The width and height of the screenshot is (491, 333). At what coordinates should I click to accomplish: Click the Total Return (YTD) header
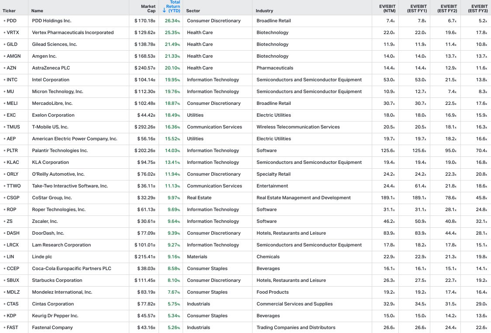point(173,6)
